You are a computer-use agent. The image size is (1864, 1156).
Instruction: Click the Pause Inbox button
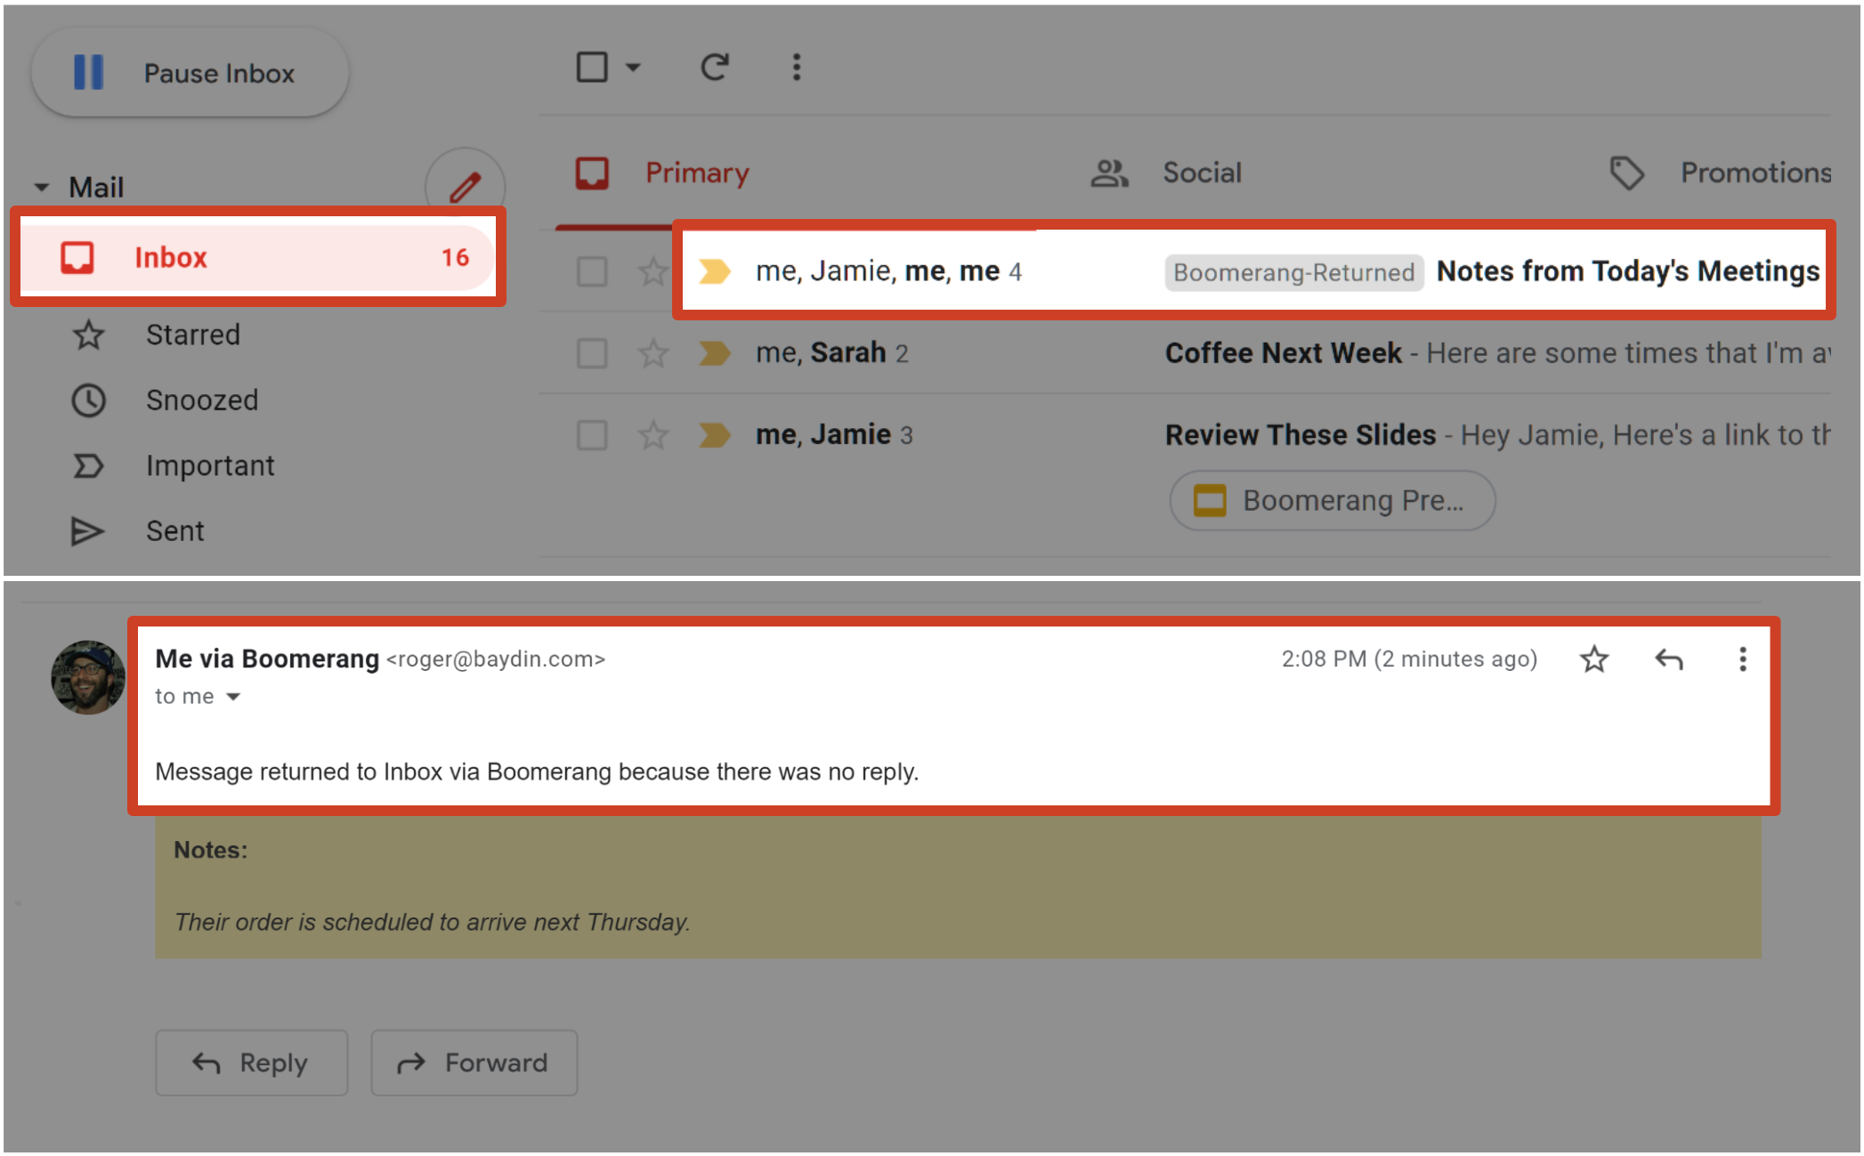(190, 73)
